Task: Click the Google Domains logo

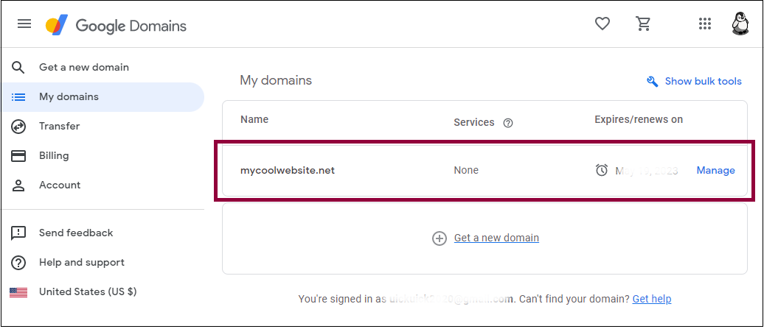Action: pos(116,25)
